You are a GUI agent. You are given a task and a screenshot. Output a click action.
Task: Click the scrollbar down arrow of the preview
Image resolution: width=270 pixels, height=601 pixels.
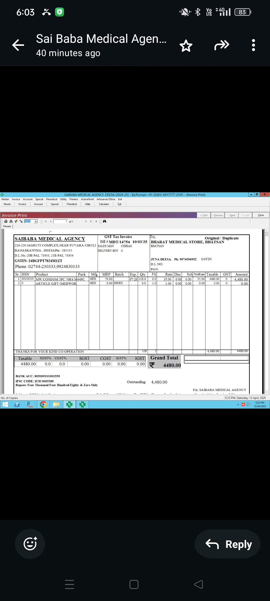(267, 392)
